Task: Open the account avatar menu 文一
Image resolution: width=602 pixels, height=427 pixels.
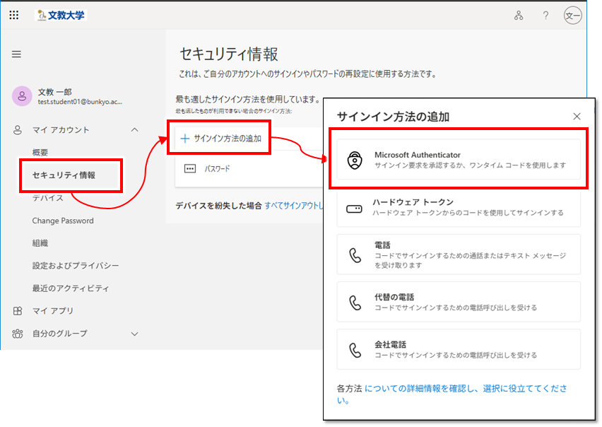Action: [572, 16]
